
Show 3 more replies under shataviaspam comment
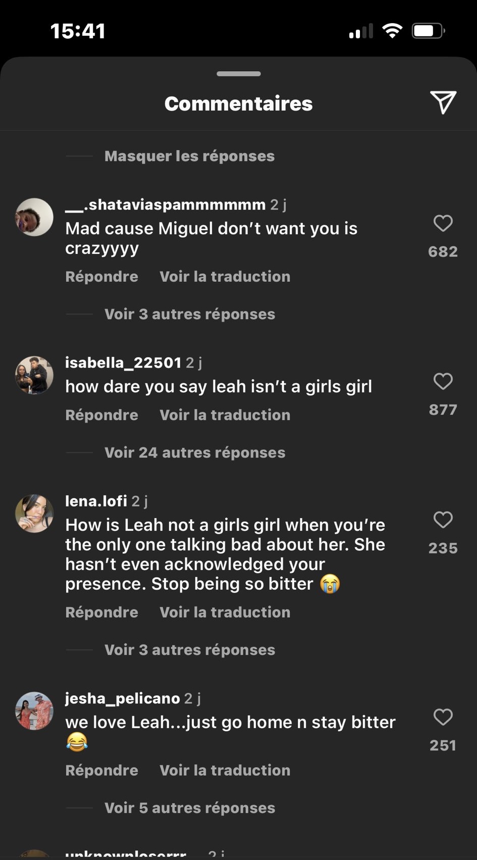pos(190,314)
